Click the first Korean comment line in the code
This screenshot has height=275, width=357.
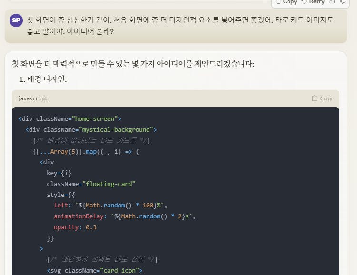(91, 140)
